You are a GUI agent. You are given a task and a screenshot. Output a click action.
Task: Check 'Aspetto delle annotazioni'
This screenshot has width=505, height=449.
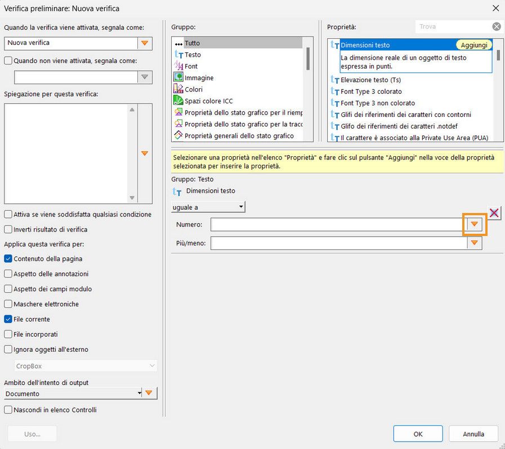[8, 274]
